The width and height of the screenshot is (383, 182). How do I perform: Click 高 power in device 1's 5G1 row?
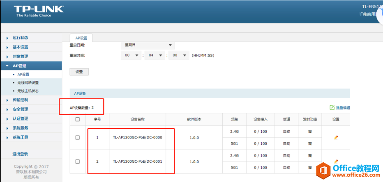310,143
